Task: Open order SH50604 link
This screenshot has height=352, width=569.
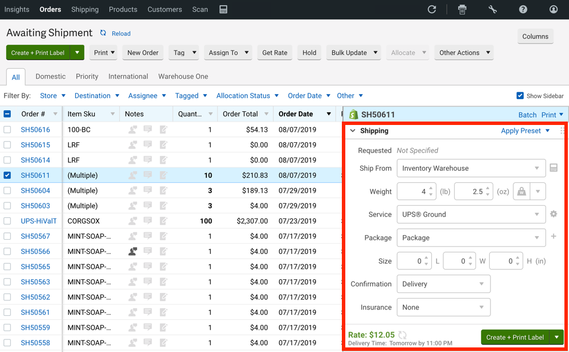Action: coord(36,191)
